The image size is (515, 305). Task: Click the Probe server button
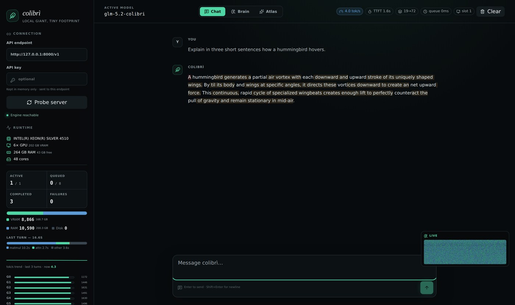coord(47,102)
